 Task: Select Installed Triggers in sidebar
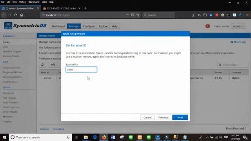click(12, 51)
